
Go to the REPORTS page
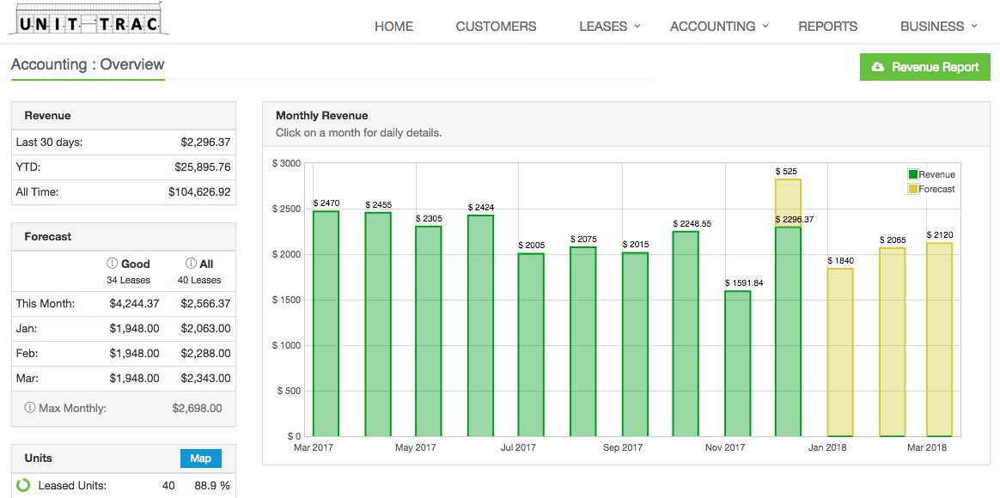pos(828,27)
